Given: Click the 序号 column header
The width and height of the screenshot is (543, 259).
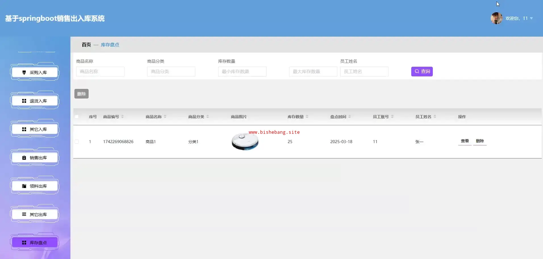Looking at the screenshot, I should [93, 117].
